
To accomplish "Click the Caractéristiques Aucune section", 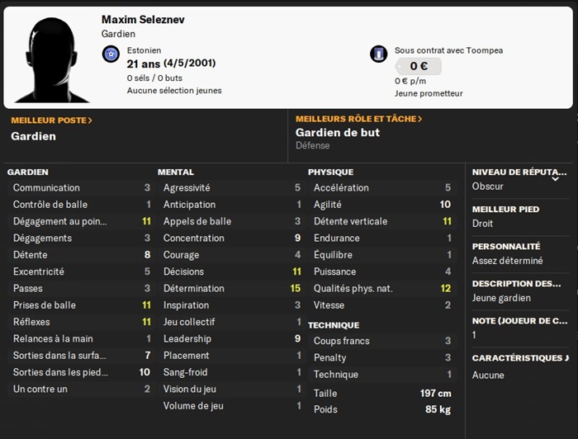I will (520, 367).
